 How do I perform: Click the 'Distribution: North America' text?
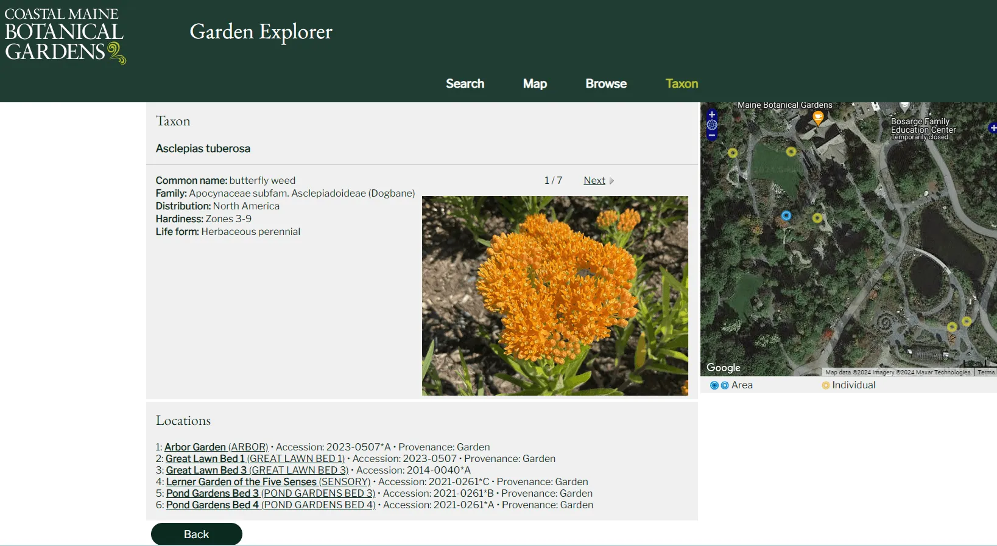tap(217, 206)
